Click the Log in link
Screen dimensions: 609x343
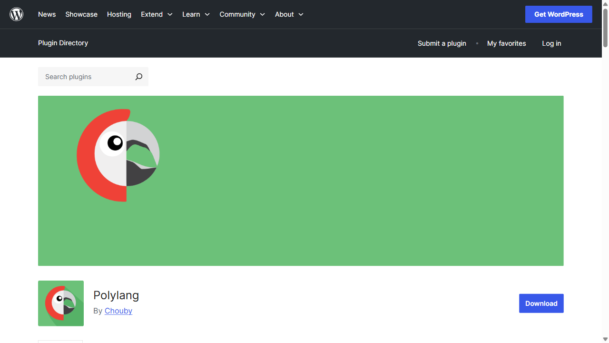pyautogui.click(x=551, y=43)
